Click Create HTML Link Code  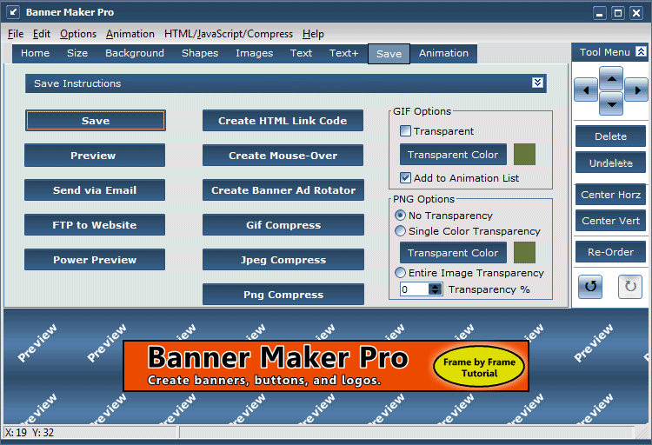click(x=283, y=121)
